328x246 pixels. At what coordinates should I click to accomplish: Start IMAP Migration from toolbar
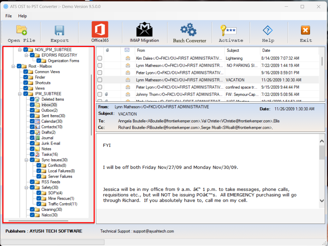(x=144, y=32)
